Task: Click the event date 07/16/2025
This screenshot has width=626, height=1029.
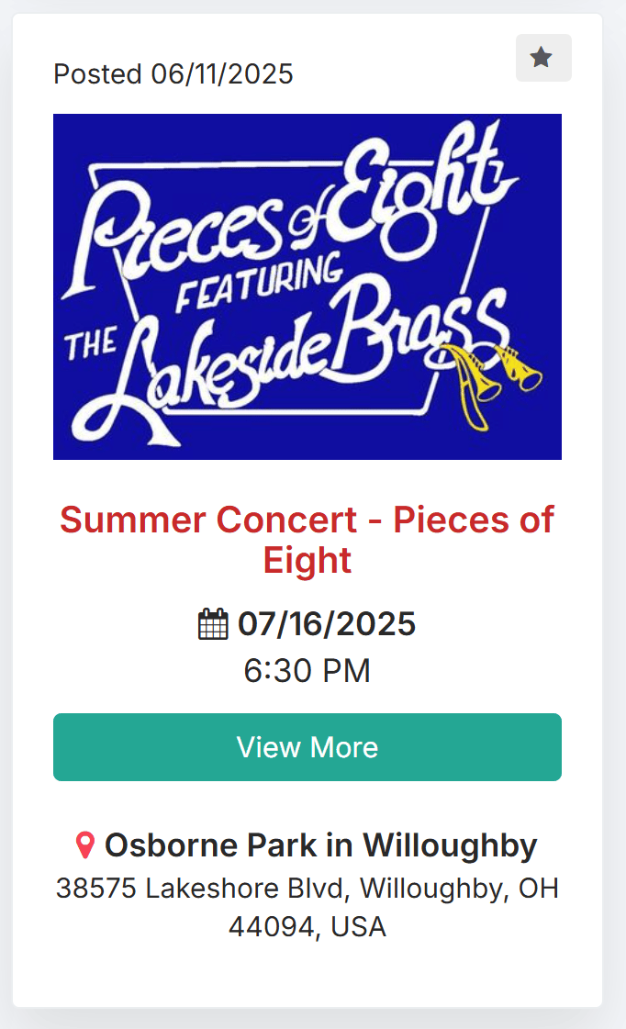Action: 327,624
